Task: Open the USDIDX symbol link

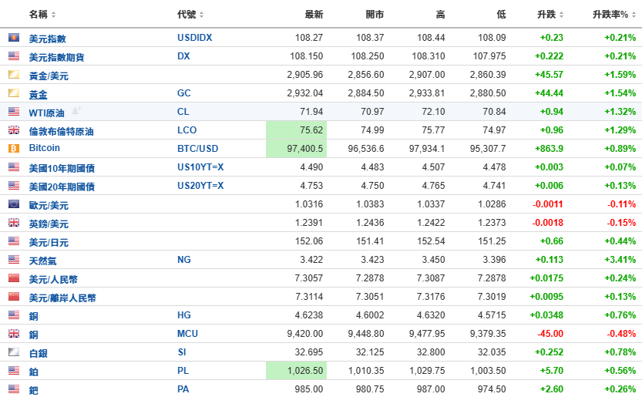Action: pos(194,38)
